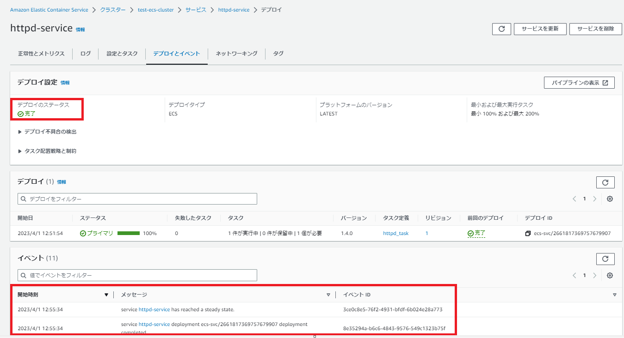The image size is (624, 338).
Task: Click version 1.4.0 in the デプロイ row
Action: 346,233
